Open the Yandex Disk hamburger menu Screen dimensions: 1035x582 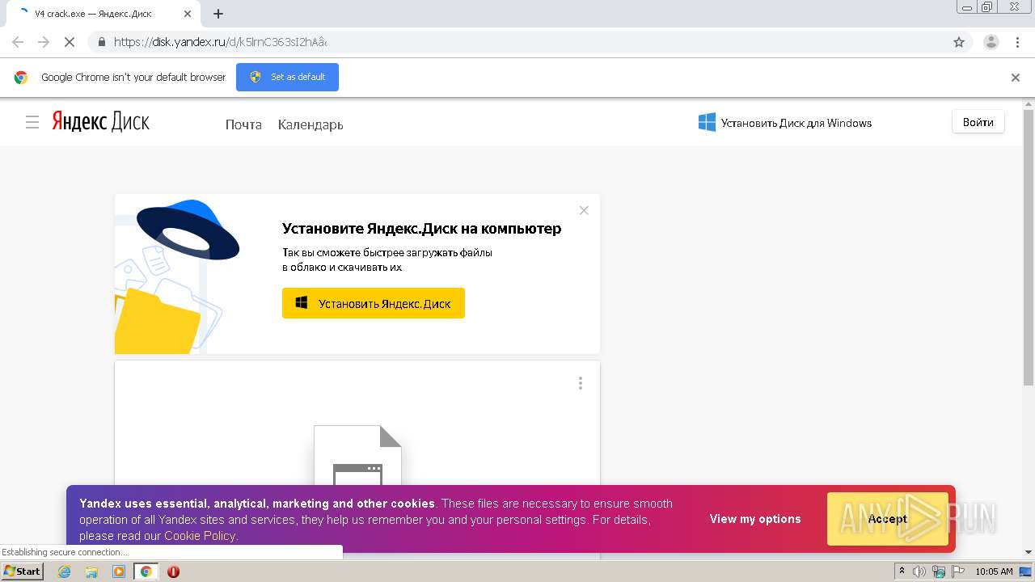(32, 122)
